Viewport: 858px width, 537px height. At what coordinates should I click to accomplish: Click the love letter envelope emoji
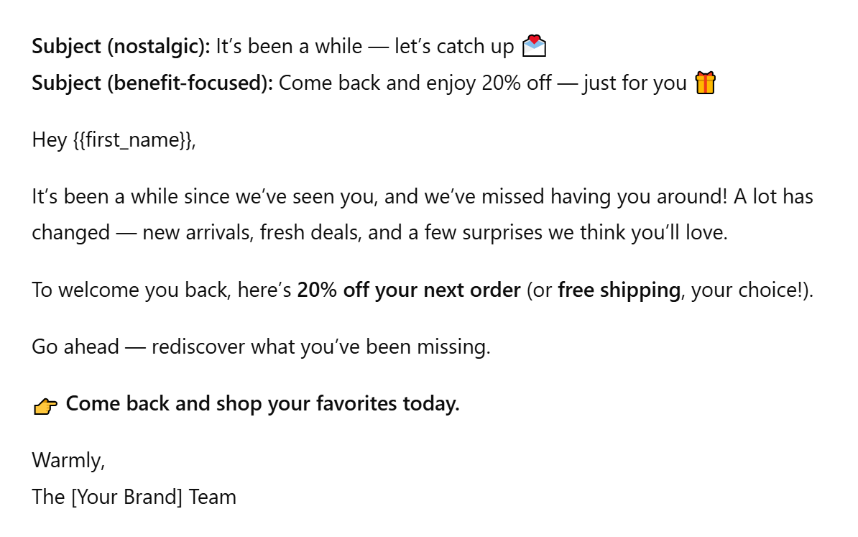pyautogui.click(x=534, y=47)
